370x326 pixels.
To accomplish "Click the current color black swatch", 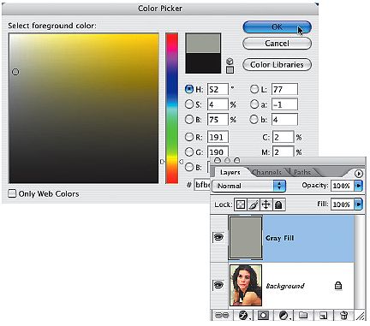I will (203, 63).
